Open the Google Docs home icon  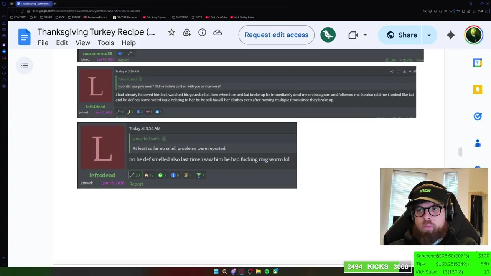(24, 37)
